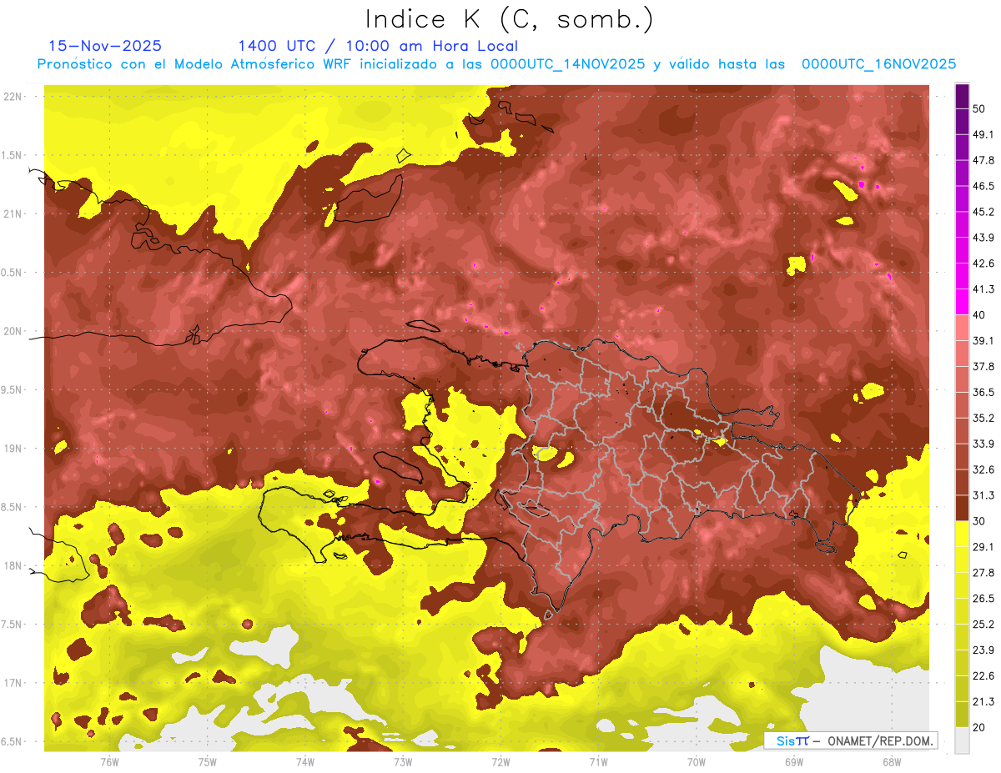Click the colorbar value "31.3"
1001x773 pixels.
pos(983,495)
